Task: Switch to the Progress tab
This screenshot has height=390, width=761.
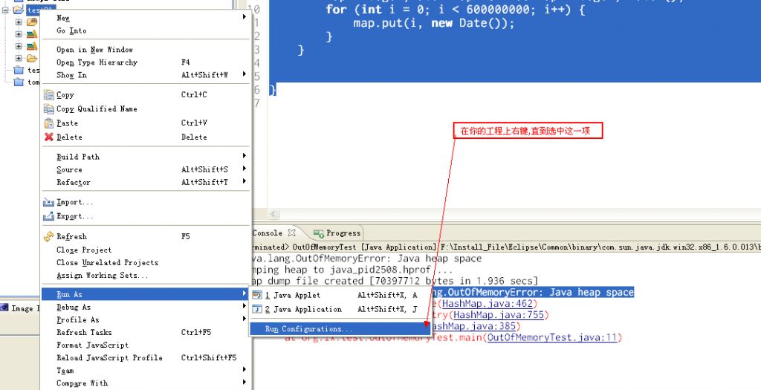Action: pyautogui.click(x=337, y=233)
